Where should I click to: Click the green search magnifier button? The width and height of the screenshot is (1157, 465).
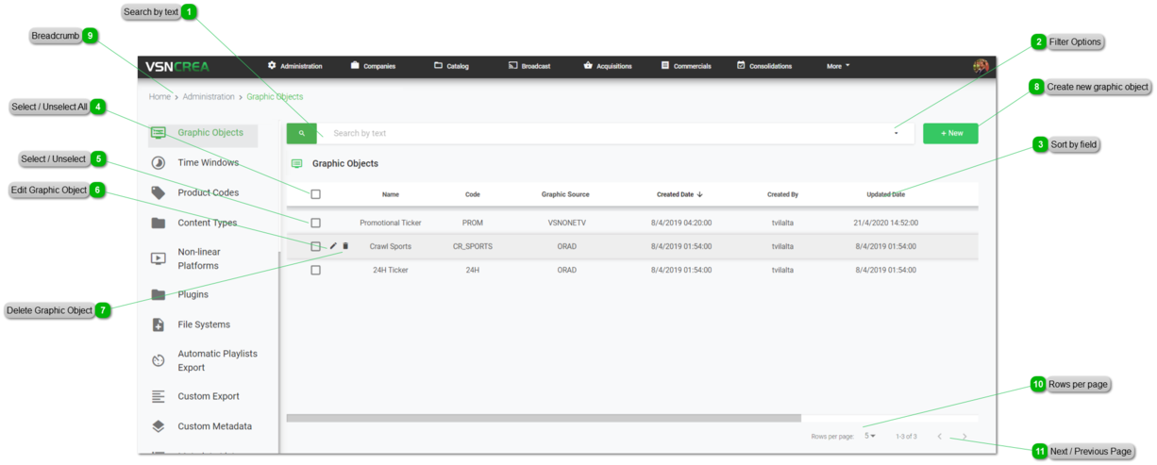pos(301,134)
